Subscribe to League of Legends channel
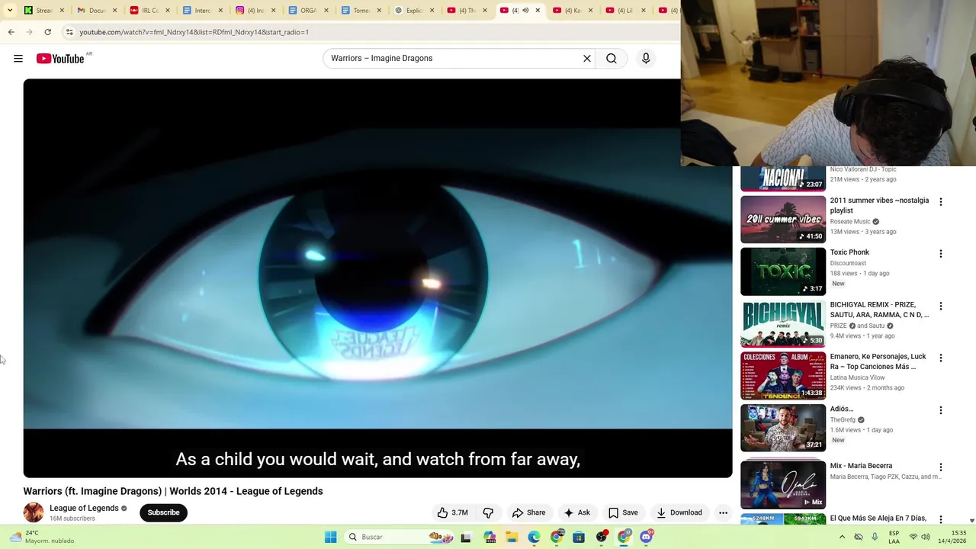The width and height of the screenshot is (976, 549). 163,512
